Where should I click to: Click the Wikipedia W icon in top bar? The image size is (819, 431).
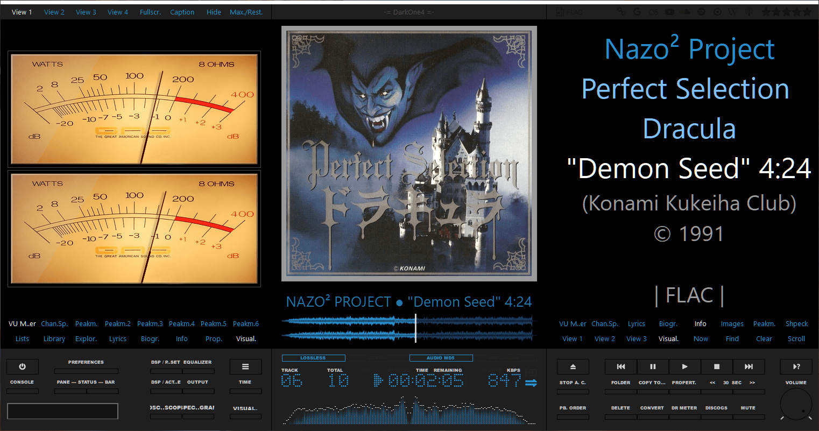click(733, 12)
